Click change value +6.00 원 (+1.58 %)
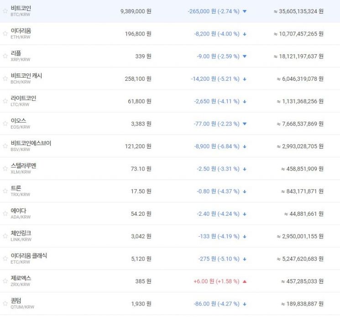 click(x=216, y=281)
